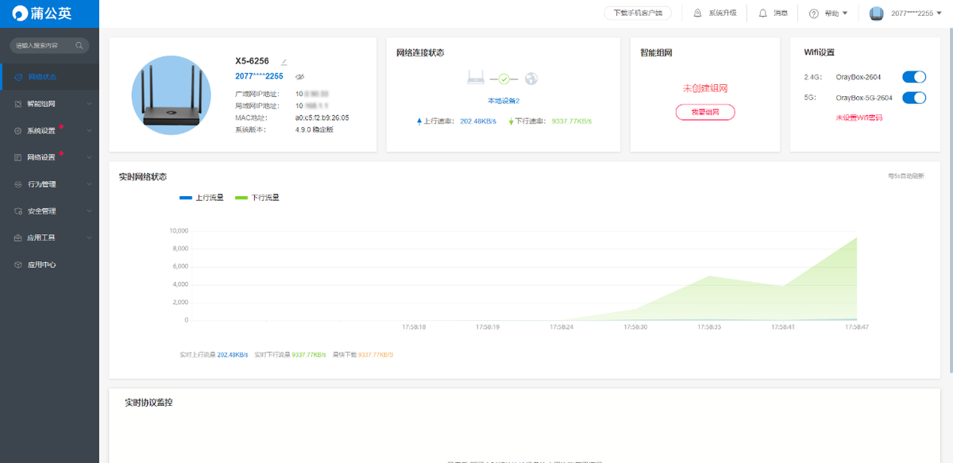The height and width of the screenshot is (463, 953).
Task: Click the user avatar icon in header
Action: click(x=877, y=14)
